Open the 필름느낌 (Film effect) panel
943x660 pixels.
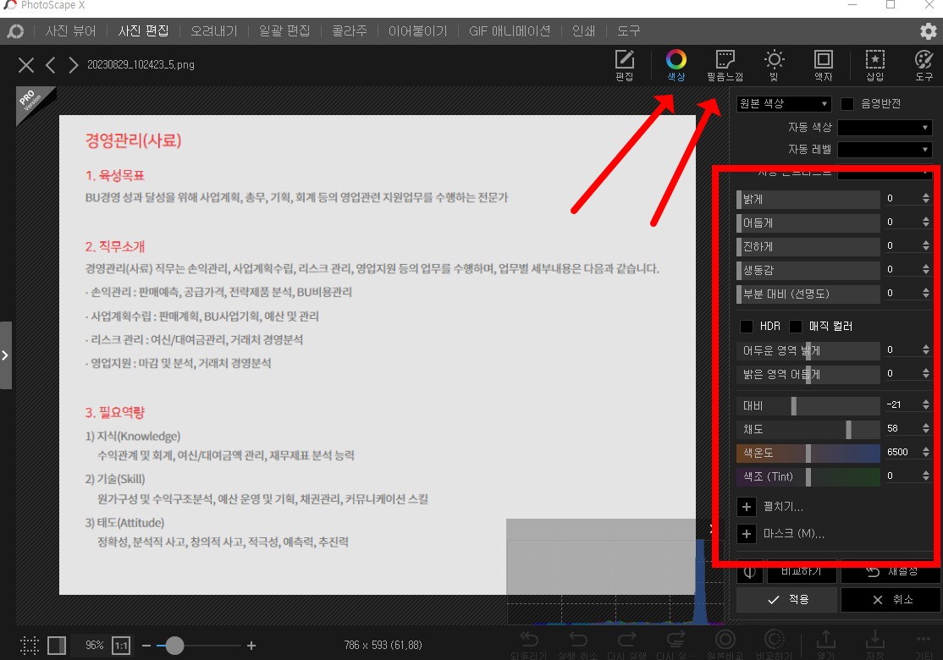725,64
